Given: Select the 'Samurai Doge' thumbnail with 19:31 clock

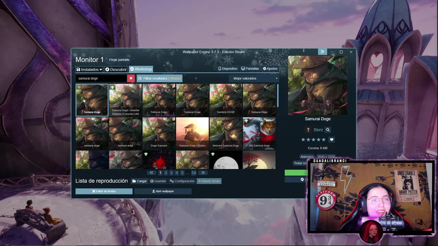Looking at the screenshot, I should (x=159, y=100).
